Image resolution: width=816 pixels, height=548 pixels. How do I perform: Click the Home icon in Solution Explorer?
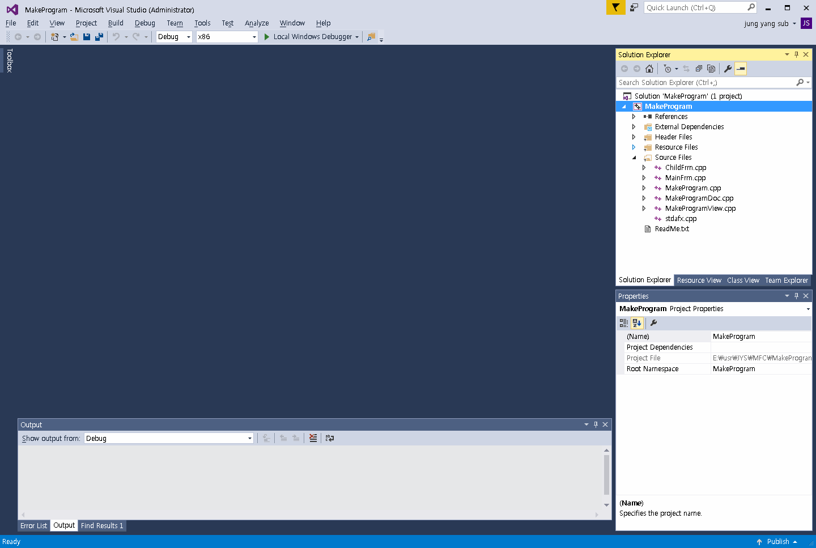pyautogui.click(x=649, y=69)
